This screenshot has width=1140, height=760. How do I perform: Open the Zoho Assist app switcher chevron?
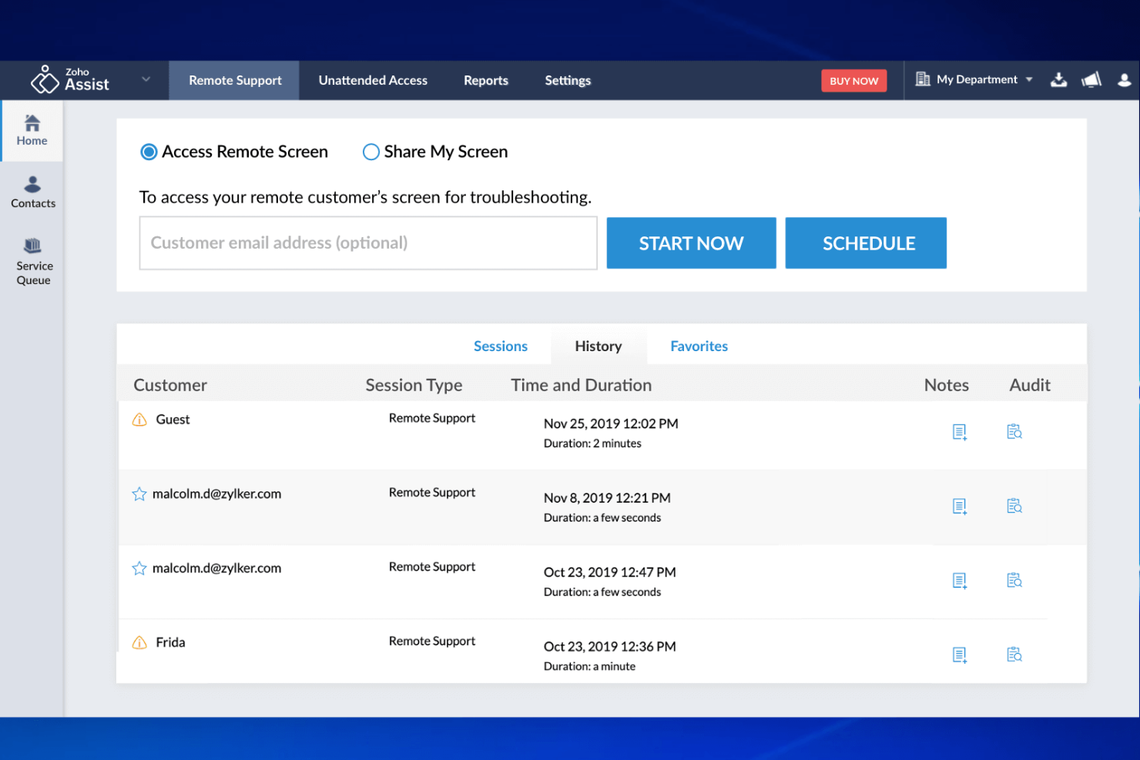pyautogui.click(x=146, y=79)
